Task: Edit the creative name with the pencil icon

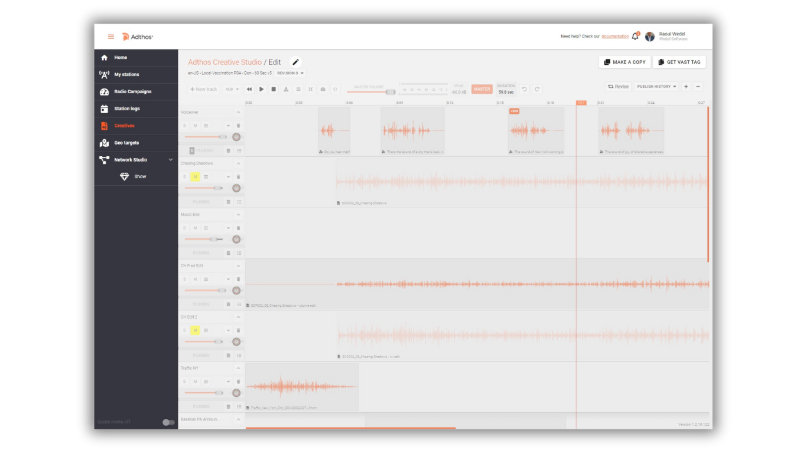Action: [x=296, y=62]
